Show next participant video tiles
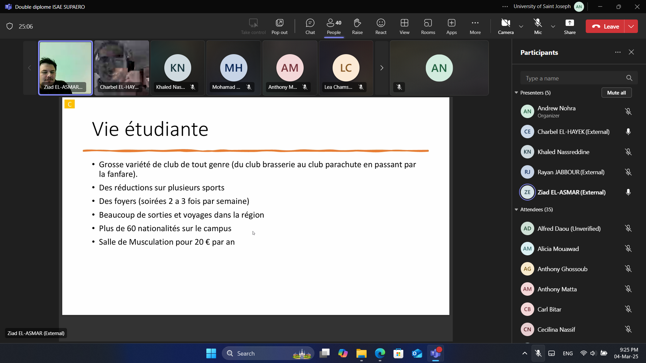646x363 pixels. pos(381,68)
